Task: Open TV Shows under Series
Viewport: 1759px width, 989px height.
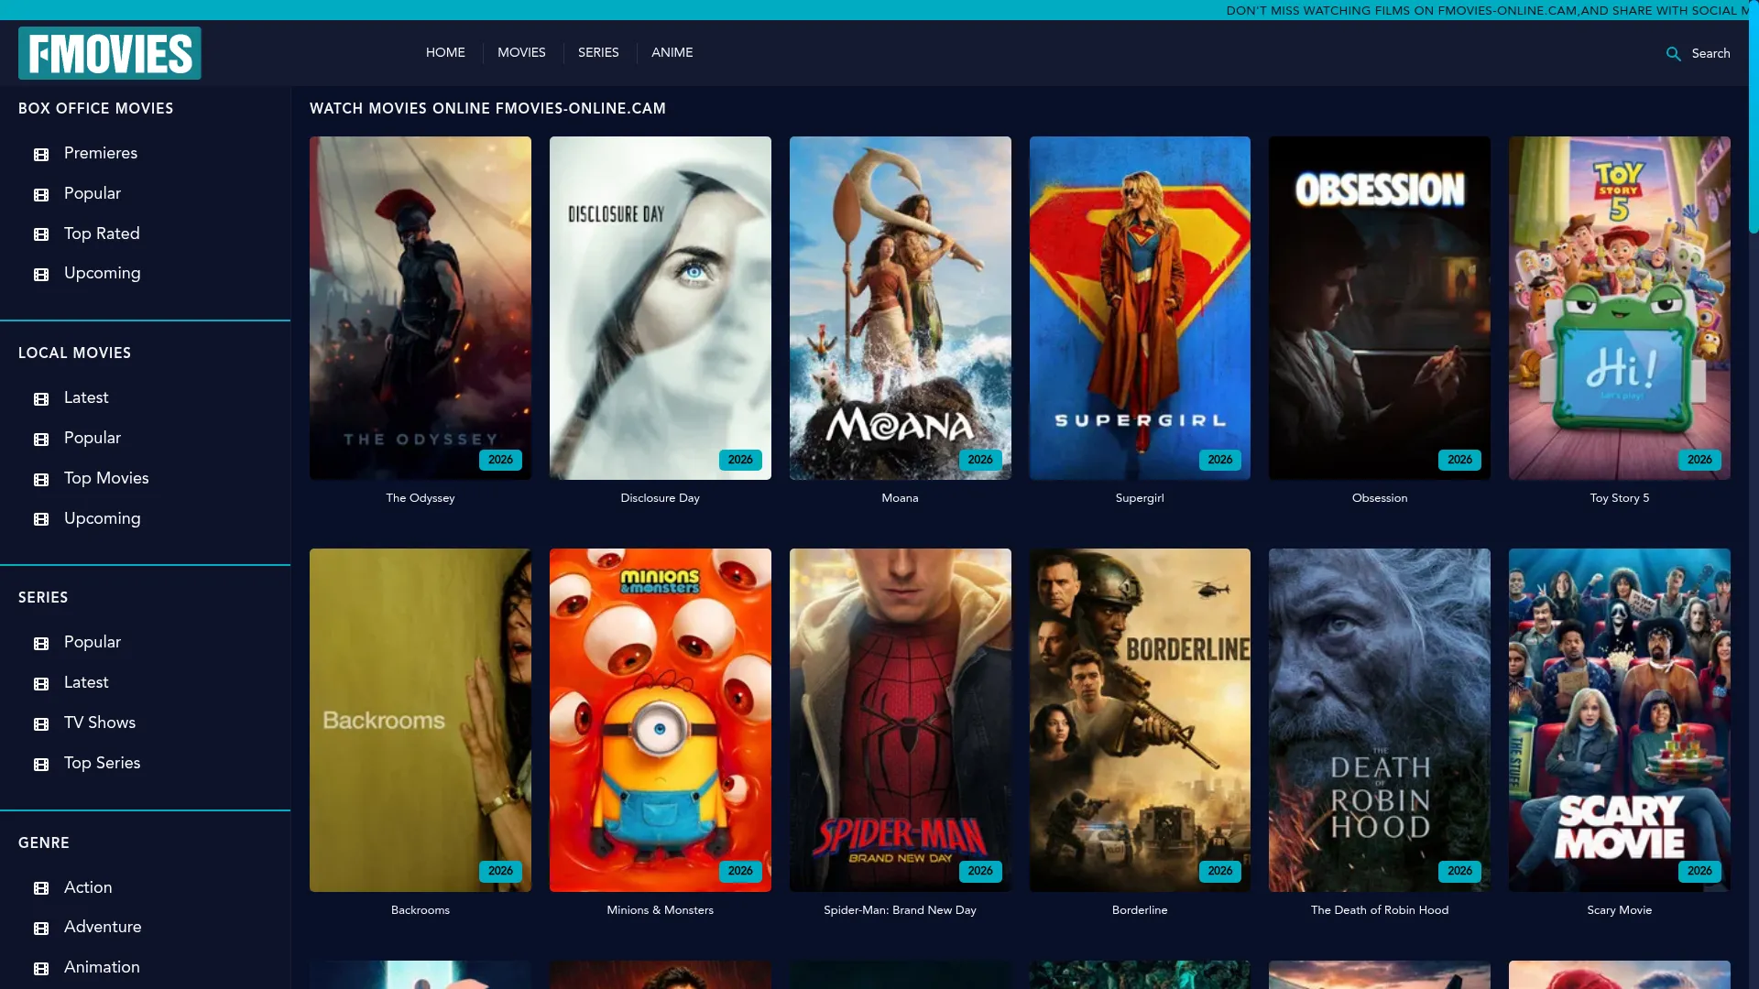Action: pos(100,723)
